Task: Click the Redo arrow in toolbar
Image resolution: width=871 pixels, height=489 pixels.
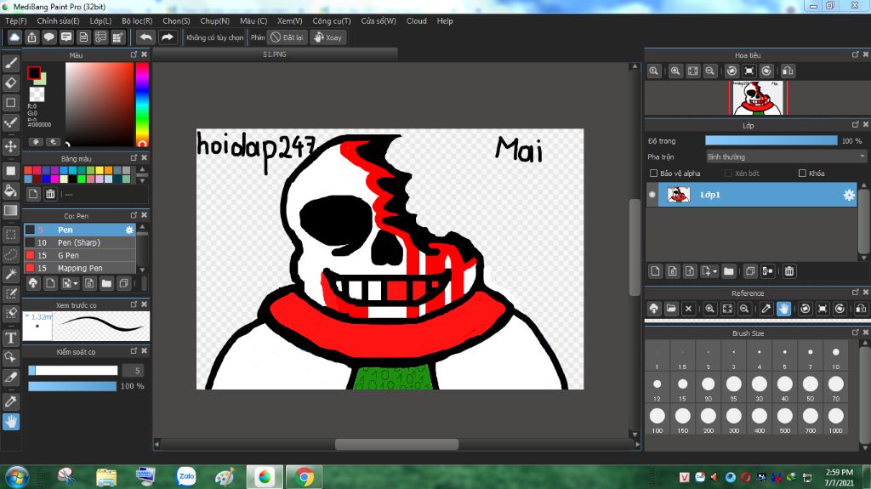Action: tap(167, 37)
